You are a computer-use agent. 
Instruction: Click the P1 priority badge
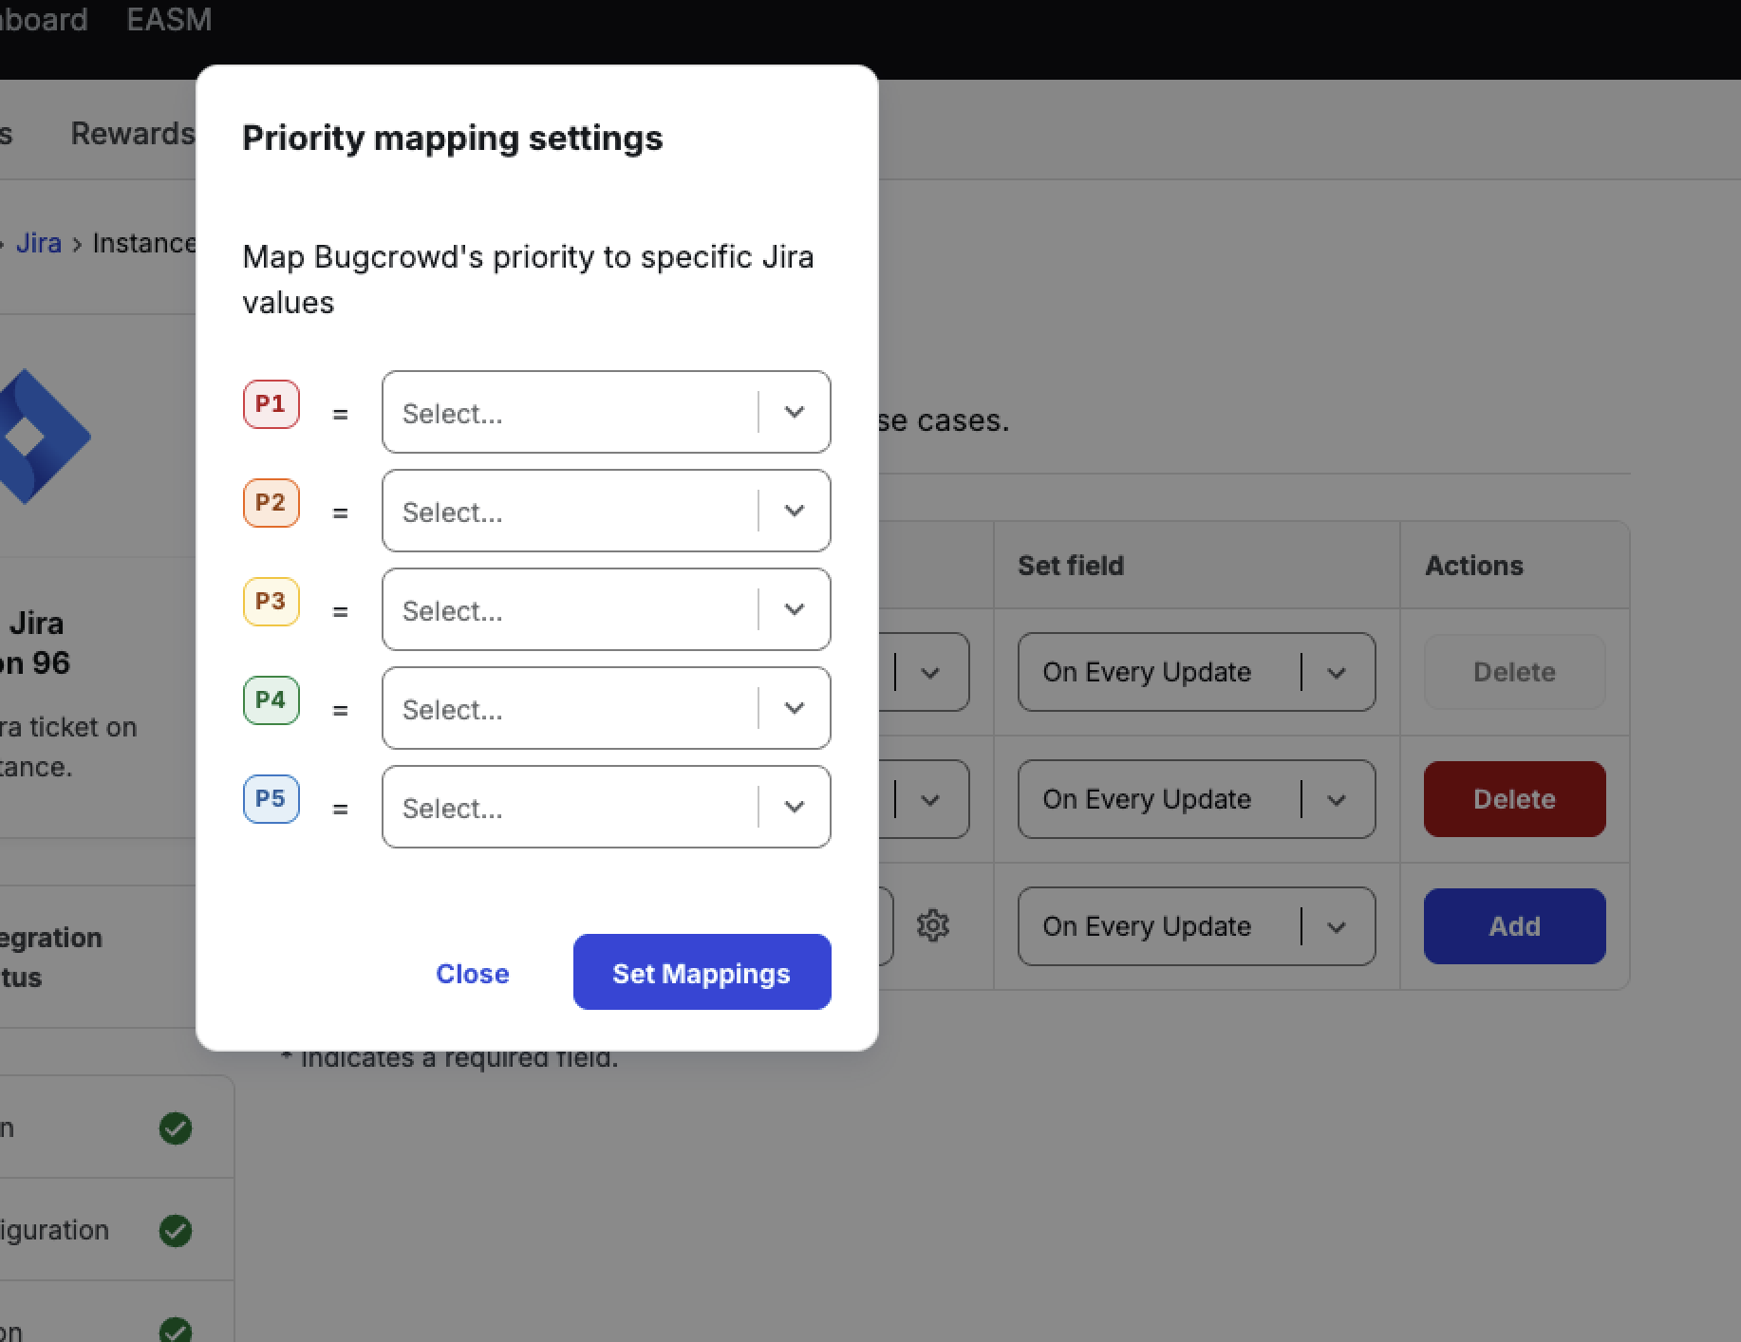[x=271, y=404]
